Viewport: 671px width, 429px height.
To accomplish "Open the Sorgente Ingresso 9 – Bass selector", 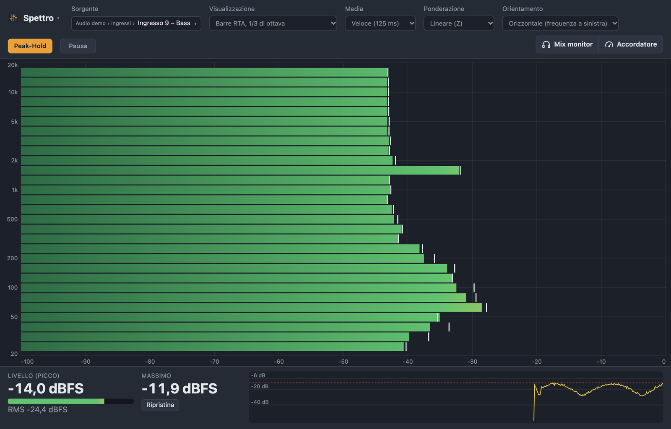I will tap(136, 23).
